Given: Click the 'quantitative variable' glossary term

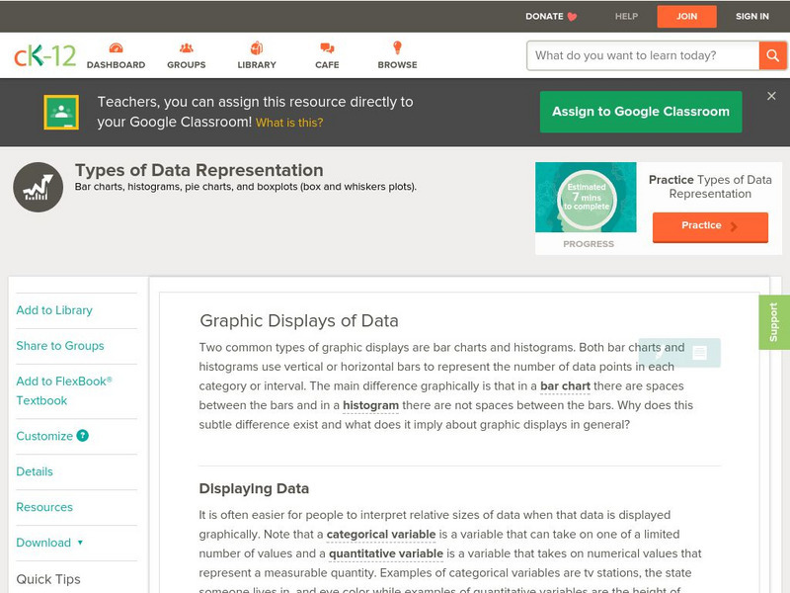Looking at the screenshot, I should [386, 553].
